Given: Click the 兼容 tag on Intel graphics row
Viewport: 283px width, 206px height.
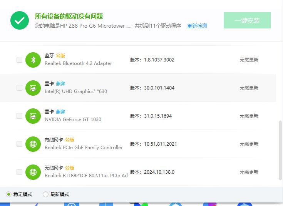Looking at the screenshot, I should [x=60, y=84].
